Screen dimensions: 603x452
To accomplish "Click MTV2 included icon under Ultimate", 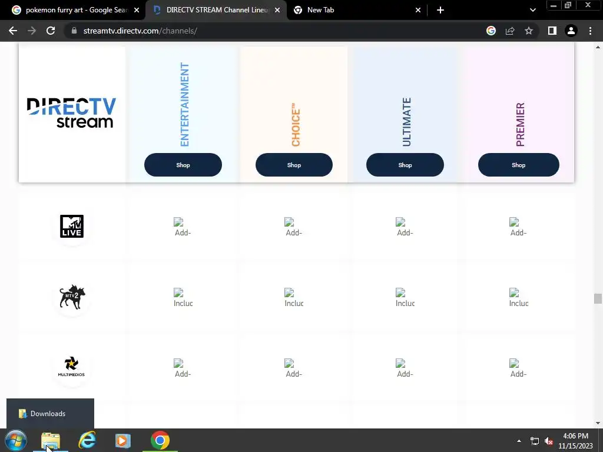I will pos(405,298).
